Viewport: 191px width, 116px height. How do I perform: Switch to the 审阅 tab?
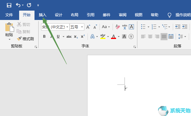[123, 15]
